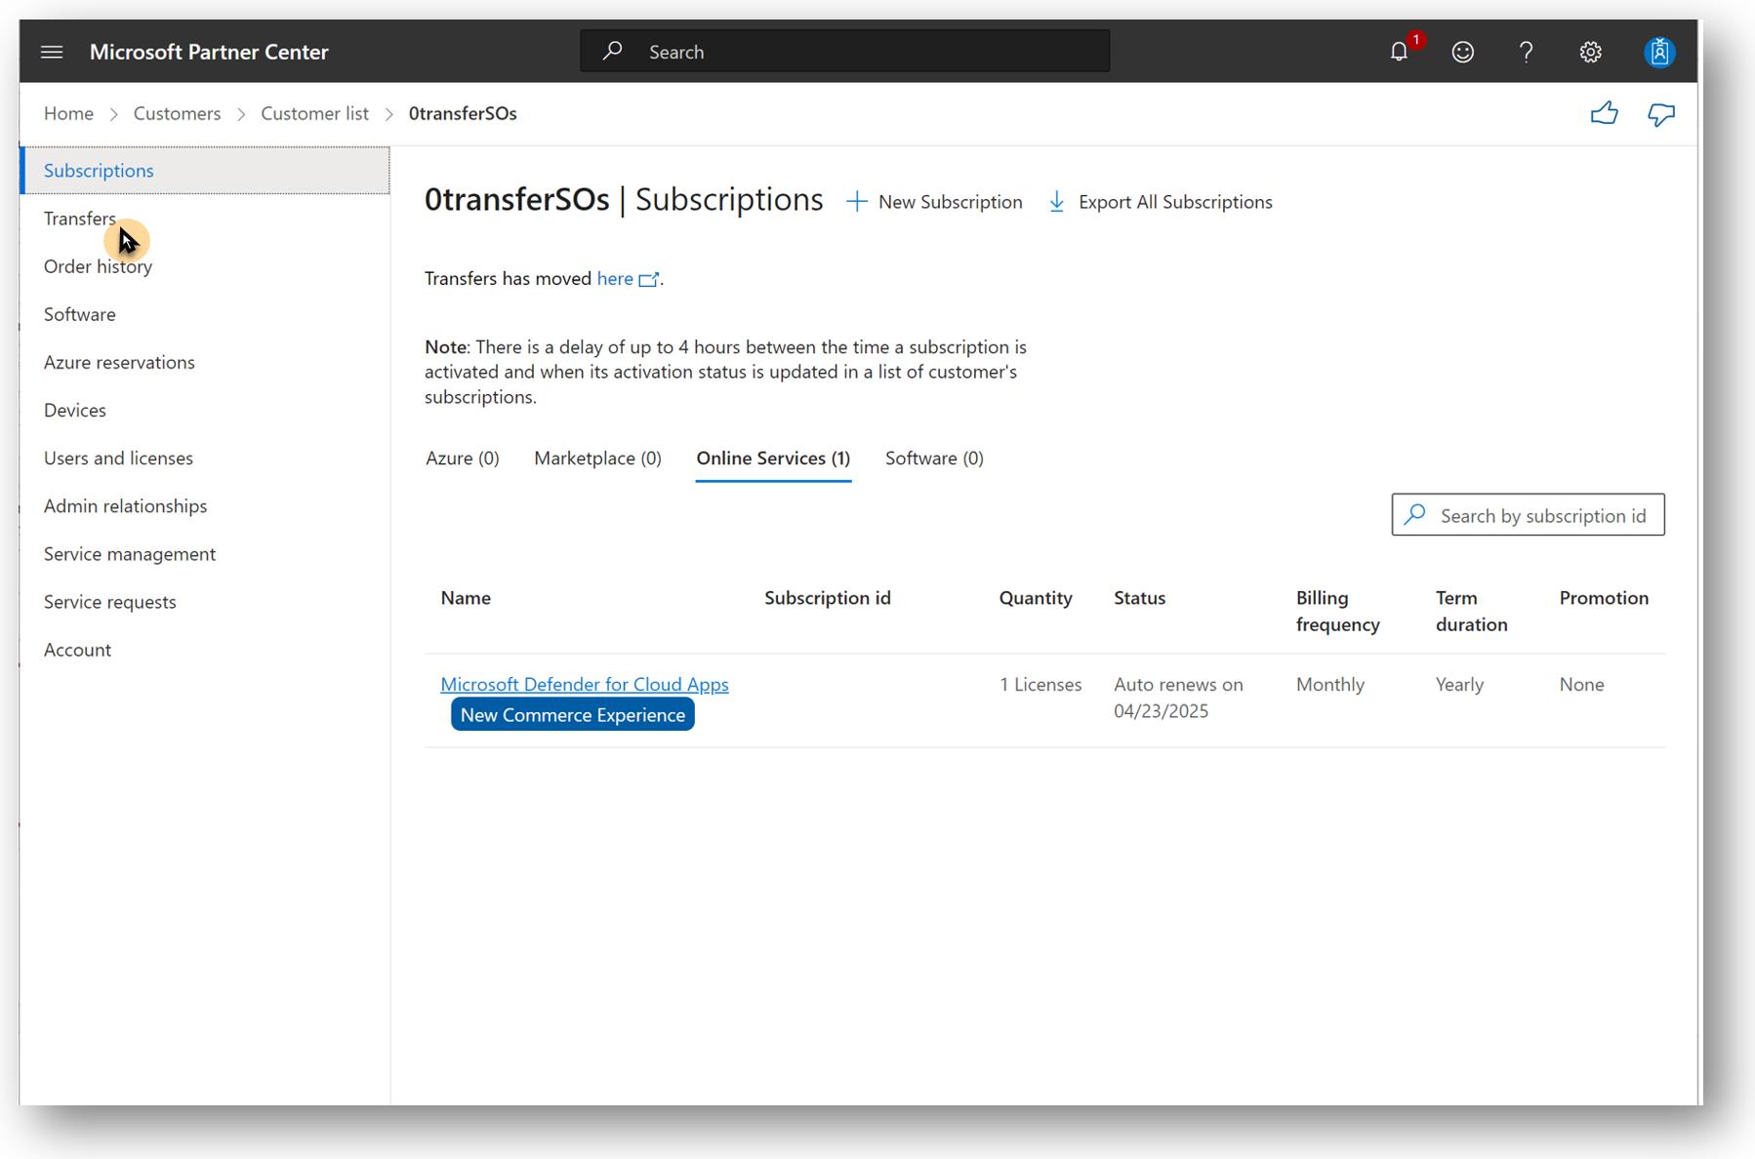The width and height of the screenshot is (1755, 1159).
Task: Open Transfers in the left menu
Action: (80, 218)
